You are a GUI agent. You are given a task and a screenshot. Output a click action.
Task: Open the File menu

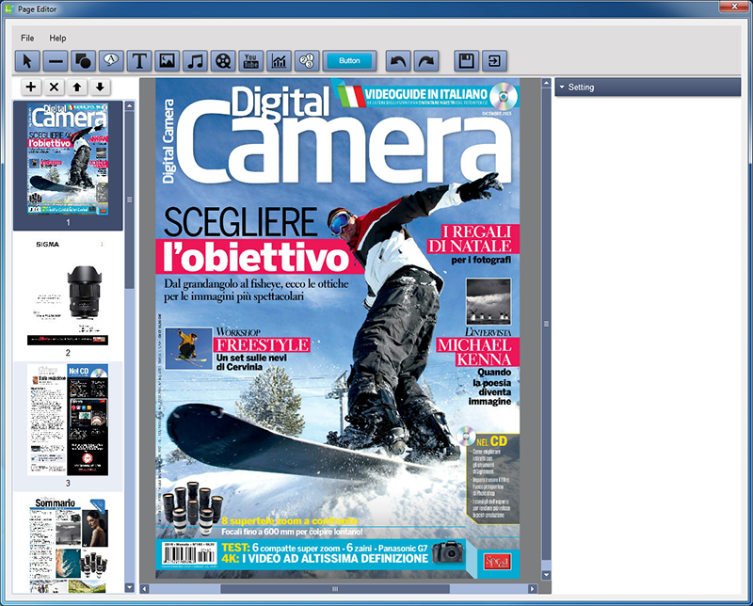point(27,38)
